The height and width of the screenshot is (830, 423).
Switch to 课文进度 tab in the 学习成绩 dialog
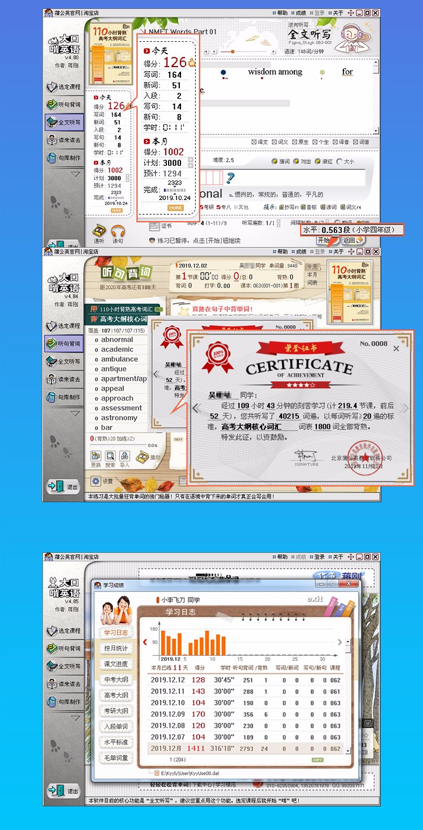point(116,664)
